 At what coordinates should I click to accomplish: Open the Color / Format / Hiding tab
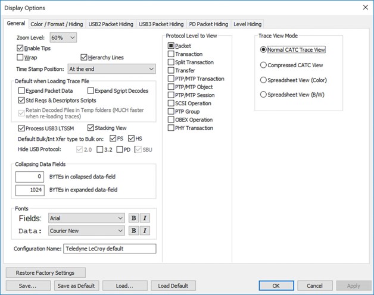click(57, 24)
